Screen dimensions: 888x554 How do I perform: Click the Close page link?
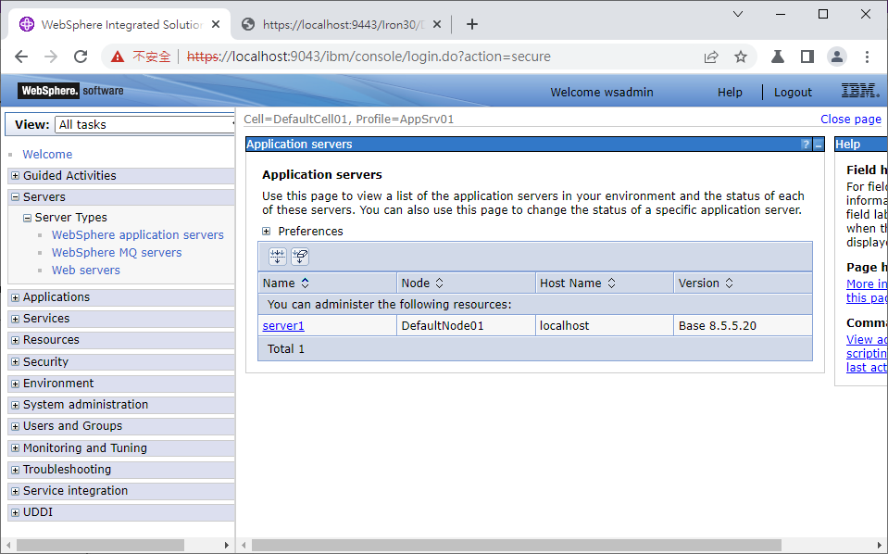point(851,119)
